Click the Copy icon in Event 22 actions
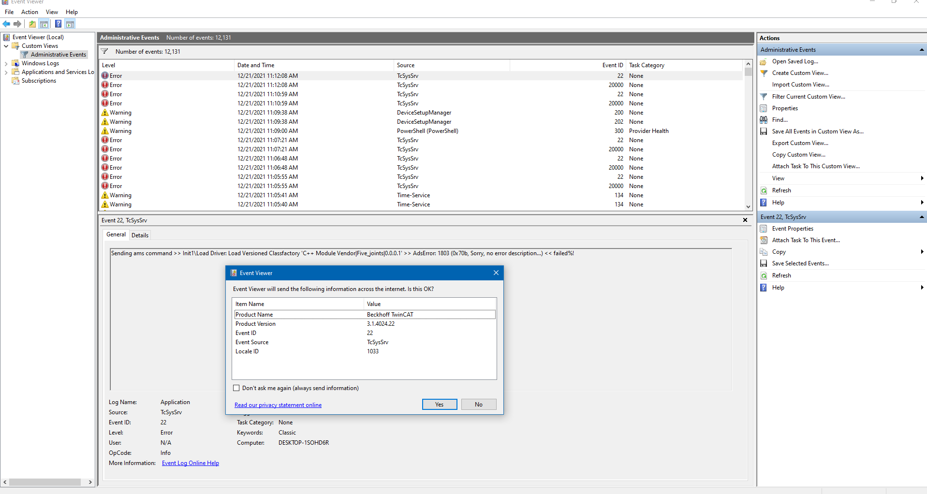 pos(764,252)
